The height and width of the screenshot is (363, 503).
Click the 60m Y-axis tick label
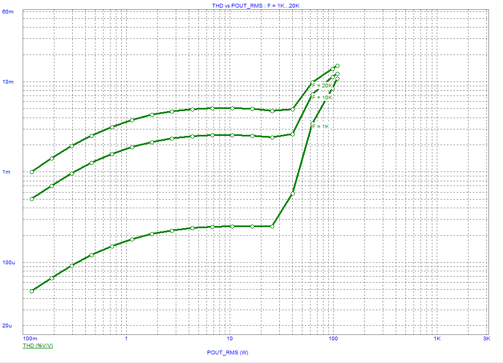coord(8,12)
